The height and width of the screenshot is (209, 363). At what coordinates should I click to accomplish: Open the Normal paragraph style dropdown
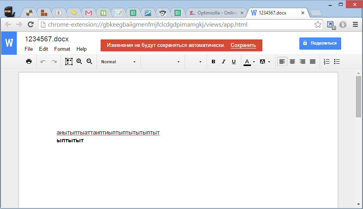pos(118,62)
